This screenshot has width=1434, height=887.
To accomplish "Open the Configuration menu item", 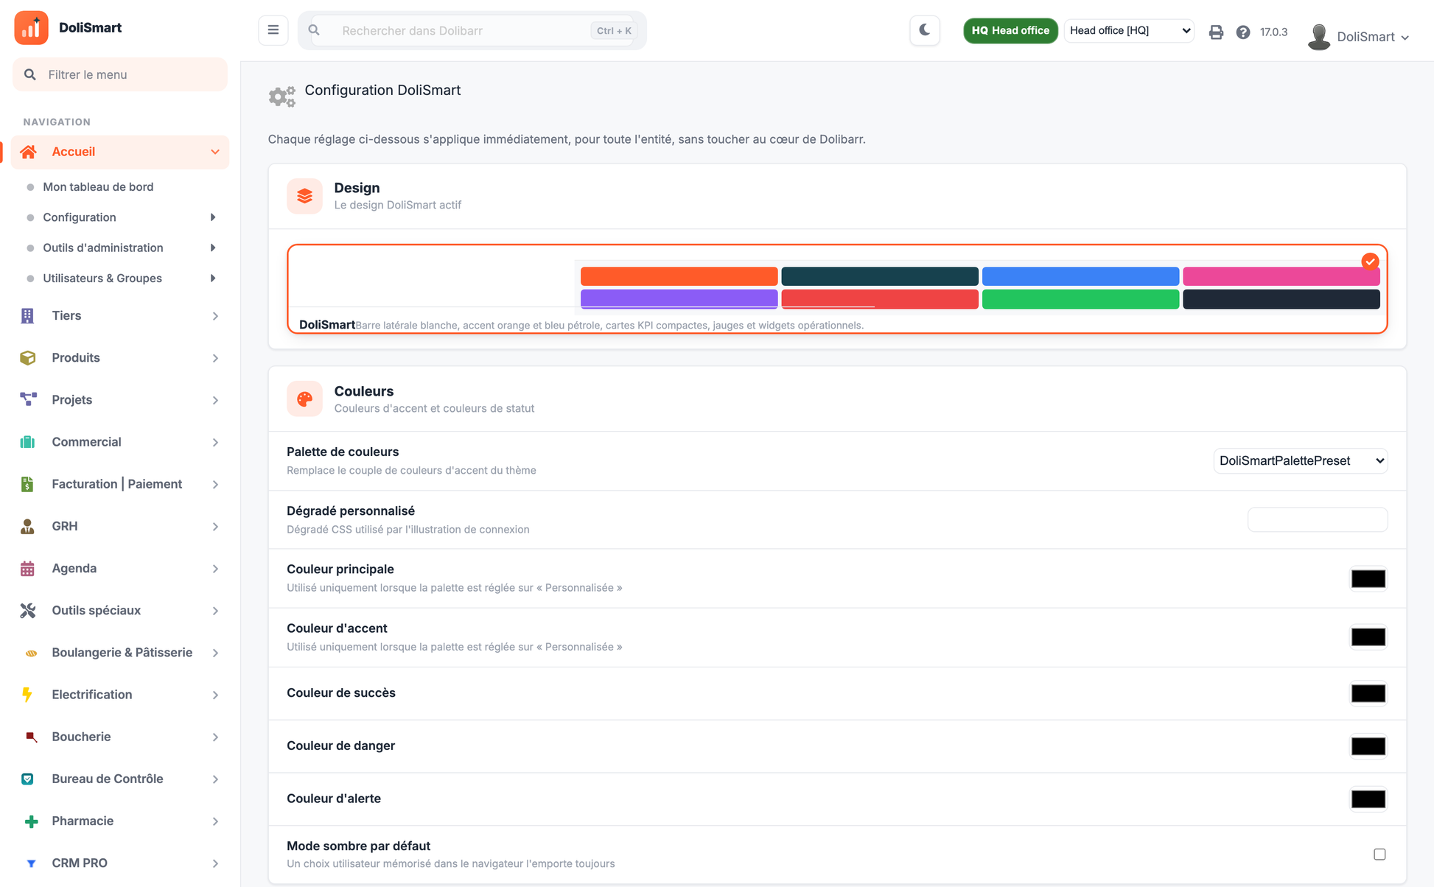I will [x=80, y=217].
